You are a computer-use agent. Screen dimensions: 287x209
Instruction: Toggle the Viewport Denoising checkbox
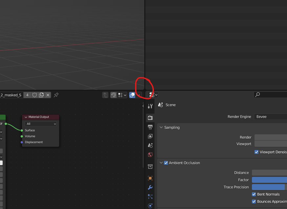tap(256, 152)
